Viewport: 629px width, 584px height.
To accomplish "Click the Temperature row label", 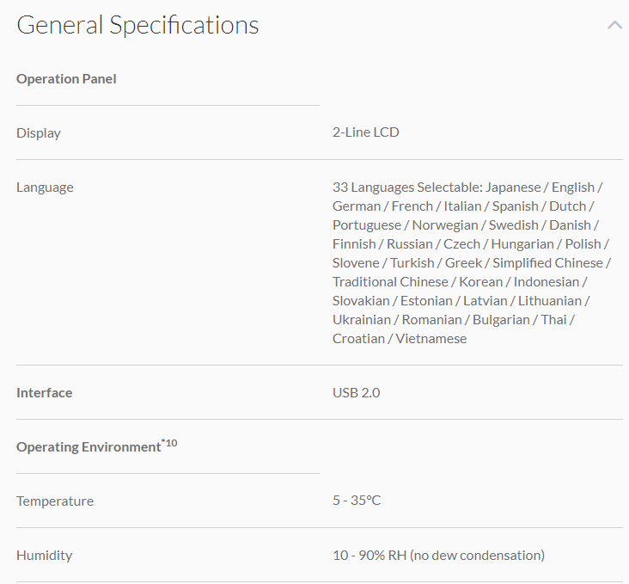I will coord(55,501).
